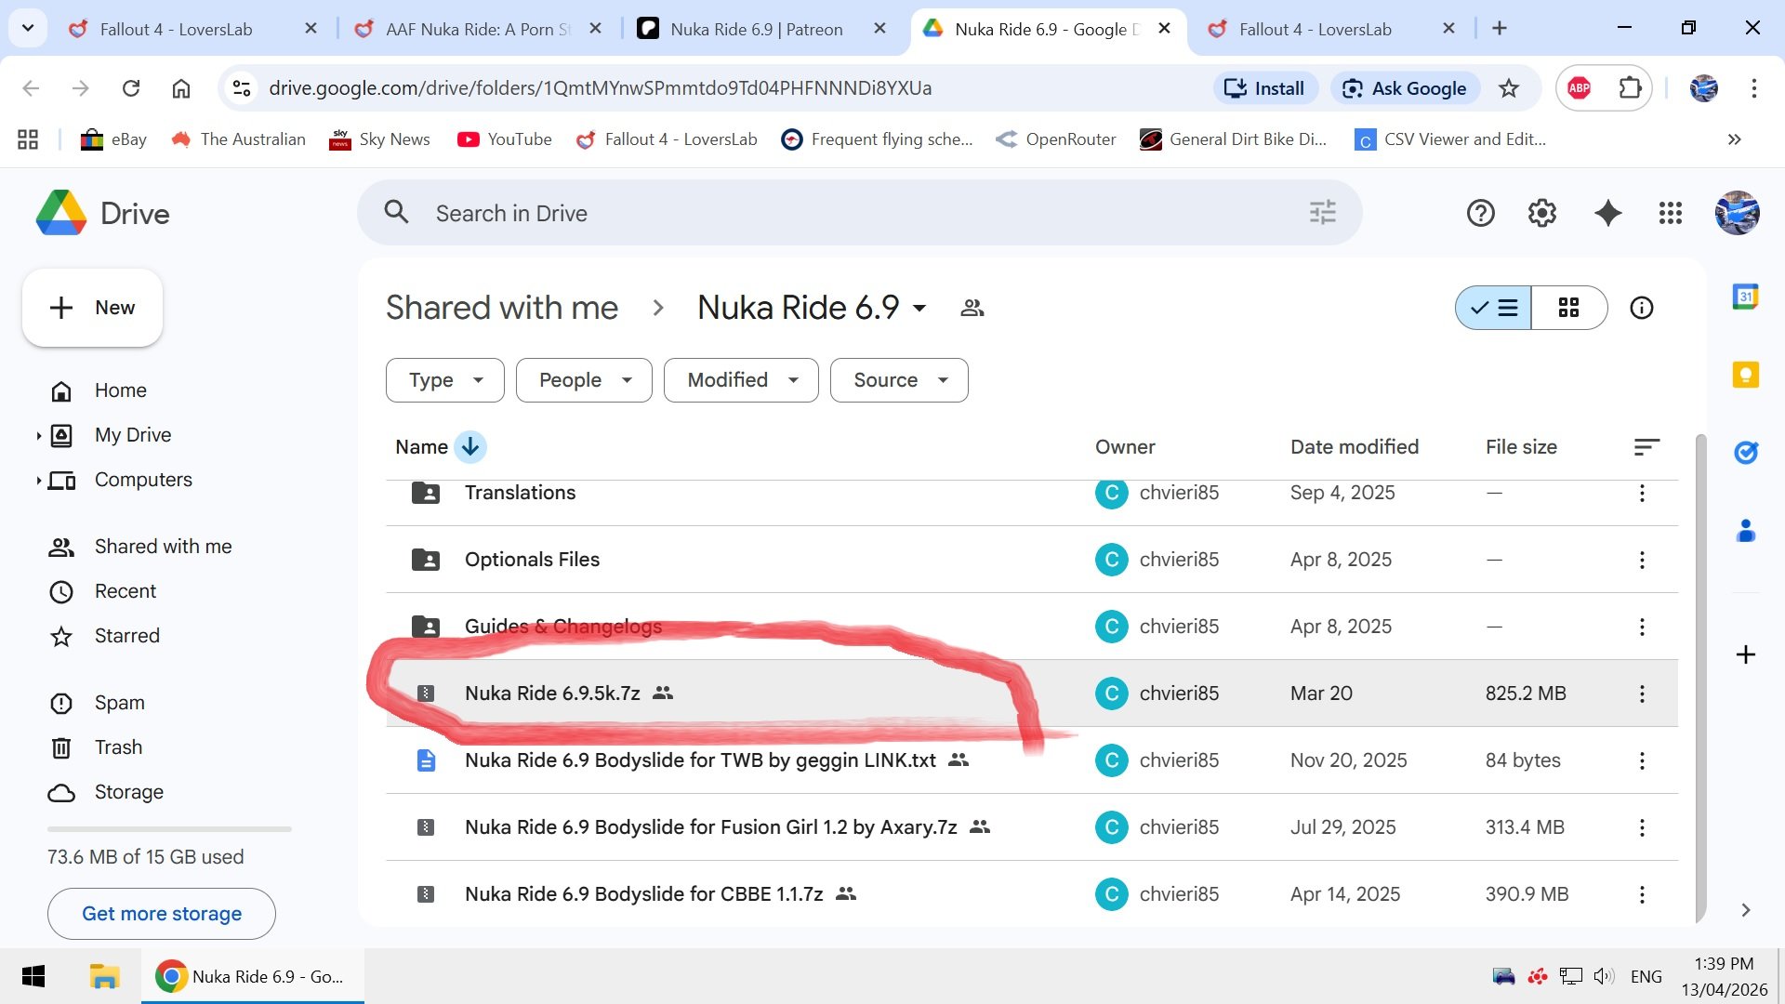Viewport: 1785px width, 1004px height.
Task: Select Nuka Ride 6.9.5k.7z file
Action: coord(1032,694)
